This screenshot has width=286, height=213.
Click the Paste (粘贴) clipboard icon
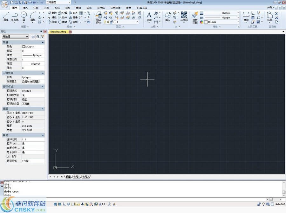[269, 17]
